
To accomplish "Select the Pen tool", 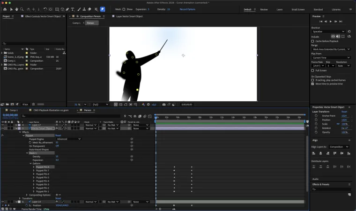I will point(67,9).
